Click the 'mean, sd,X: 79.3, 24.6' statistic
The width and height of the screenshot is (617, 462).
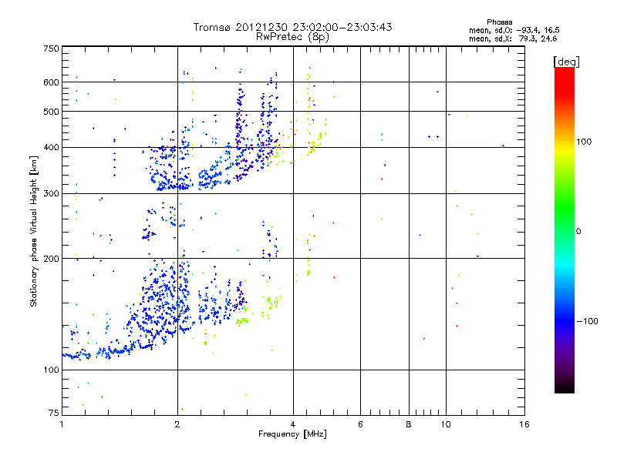[x=513, y=38]
